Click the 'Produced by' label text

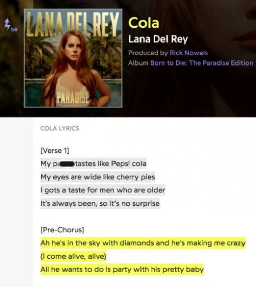[148, 53]
